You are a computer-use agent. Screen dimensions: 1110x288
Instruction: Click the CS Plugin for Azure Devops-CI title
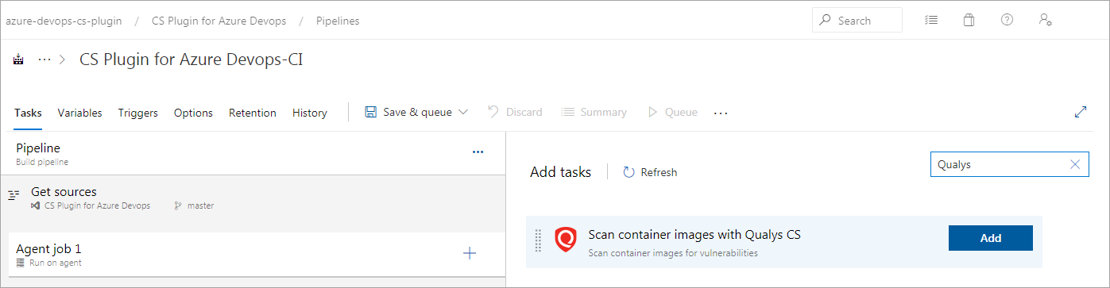[x=191, y=60]
